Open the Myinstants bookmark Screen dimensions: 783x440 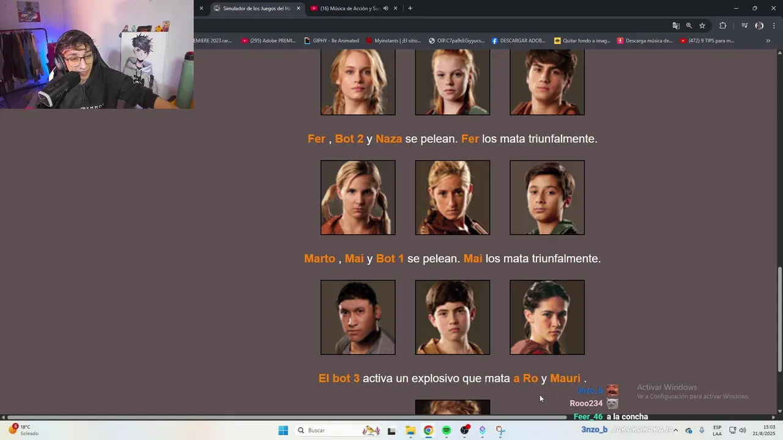[x=393, y=41]
